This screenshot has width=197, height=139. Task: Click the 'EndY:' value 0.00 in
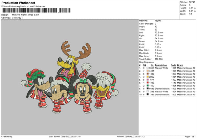pos(158,47)
